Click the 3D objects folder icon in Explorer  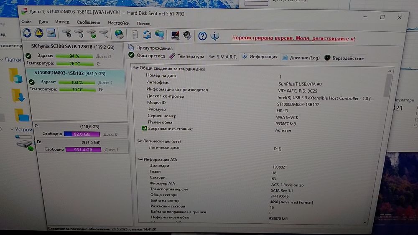click(x=15, y=76)
